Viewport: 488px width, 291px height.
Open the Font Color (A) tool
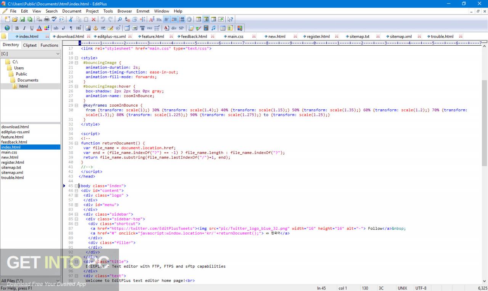[x=39, y=28]
